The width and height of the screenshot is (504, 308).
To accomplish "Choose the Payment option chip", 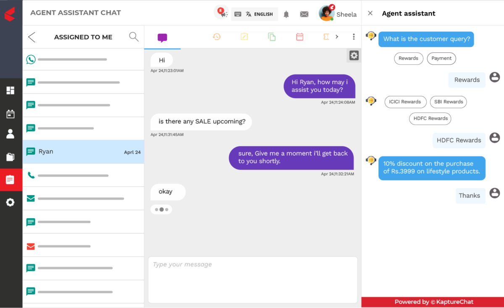I will [x=441, y=58].
